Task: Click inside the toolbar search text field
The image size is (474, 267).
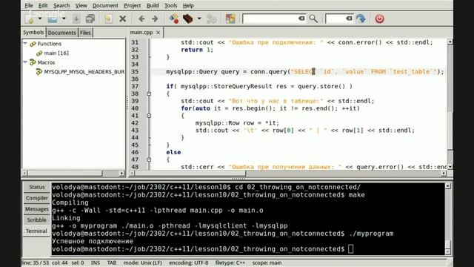Action: pos(270,19)
